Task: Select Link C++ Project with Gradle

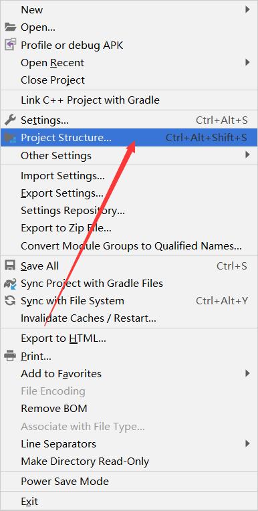Action: pos(129,100)
